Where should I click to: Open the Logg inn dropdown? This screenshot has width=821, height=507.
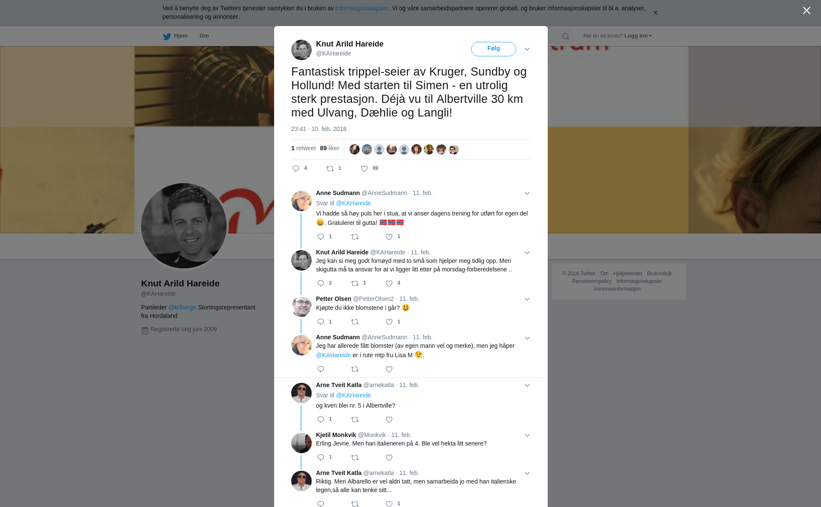tap(638, 36)
